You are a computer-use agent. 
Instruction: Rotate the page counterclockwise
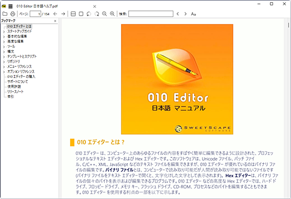click(89, 14)
